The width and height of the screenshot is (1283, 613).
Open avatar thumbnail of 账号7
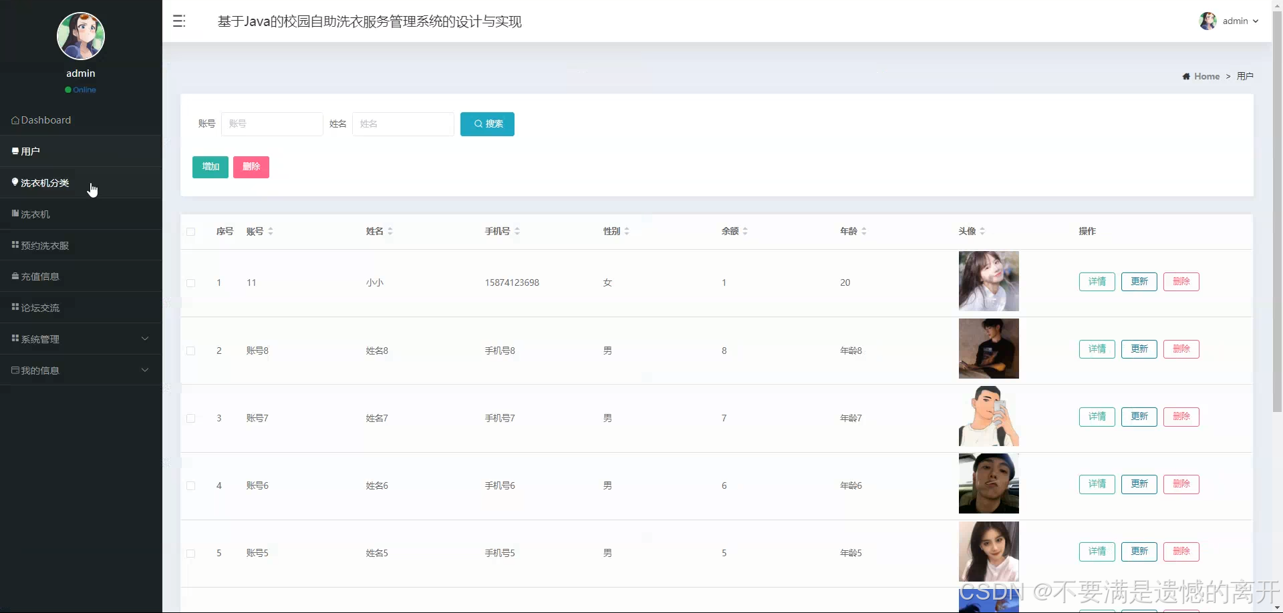(x=989, y=416)
